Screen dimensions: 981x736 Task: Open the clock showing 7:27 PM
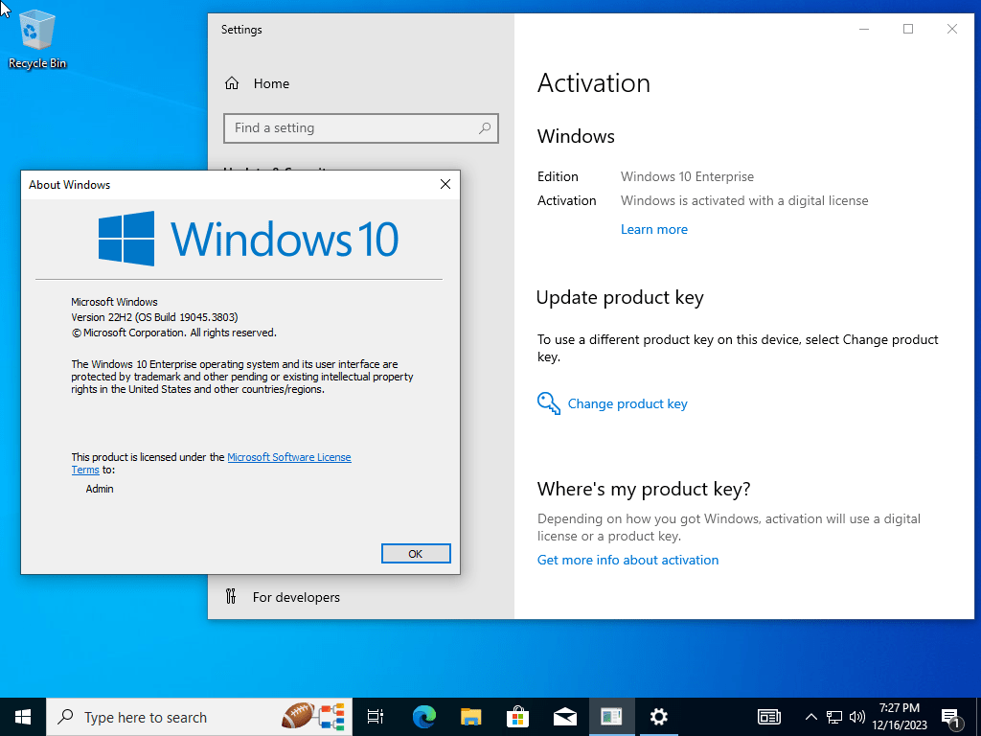click(899, 717)
